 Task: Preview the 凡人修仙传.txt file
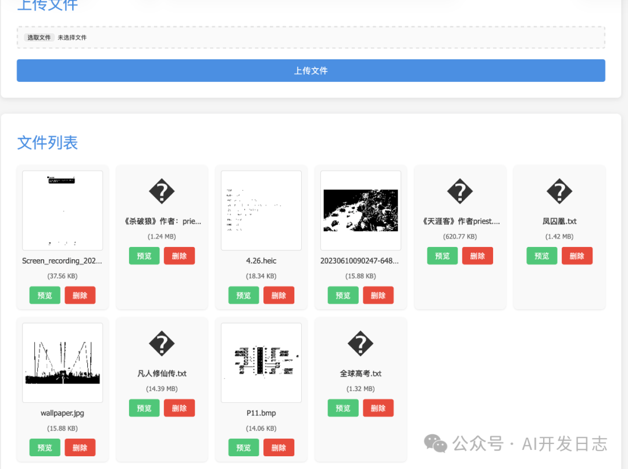[144, 408]
